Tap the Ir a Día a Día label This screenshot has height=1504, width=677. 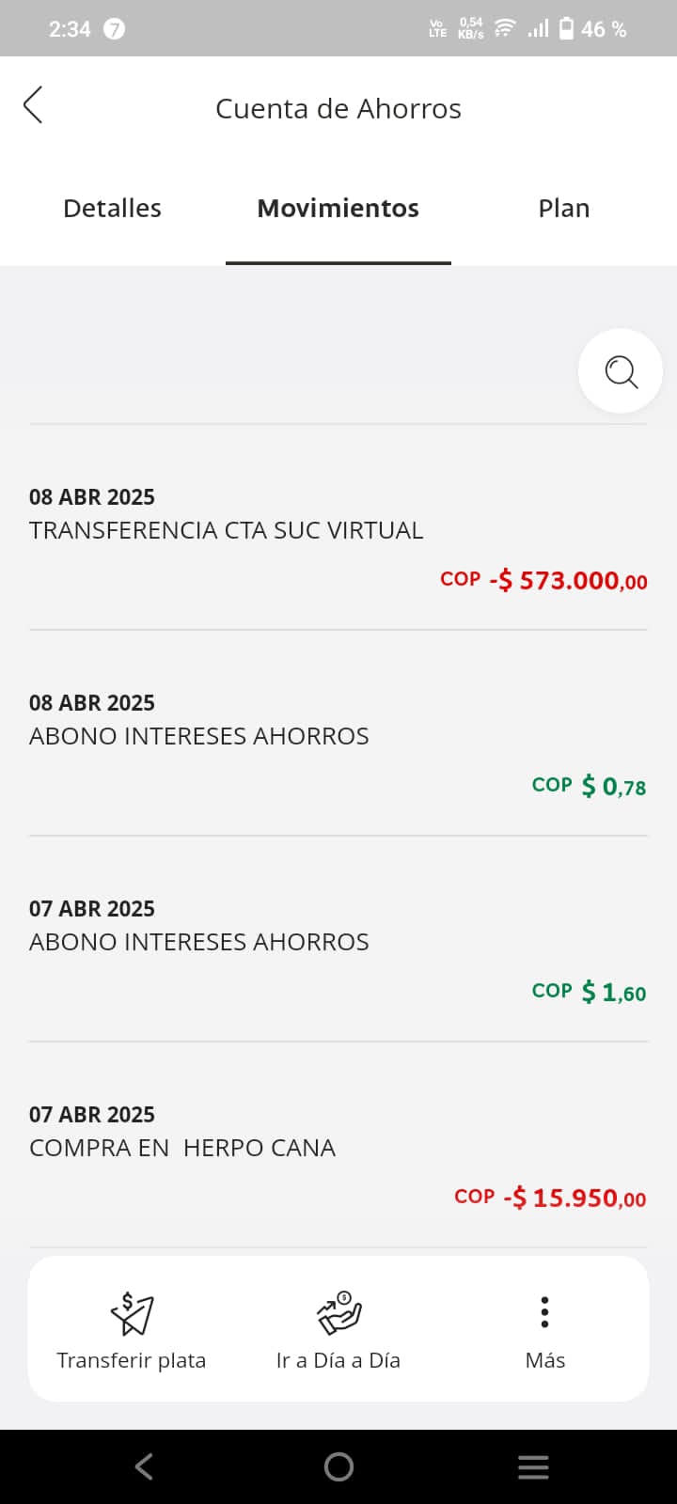coord(338,1360)
